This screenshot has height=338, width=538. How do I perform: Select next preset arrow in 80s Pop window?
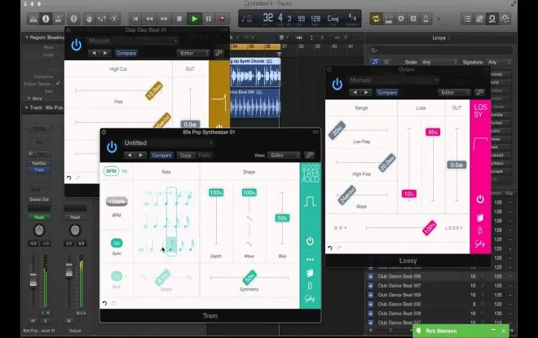(141, 156)
